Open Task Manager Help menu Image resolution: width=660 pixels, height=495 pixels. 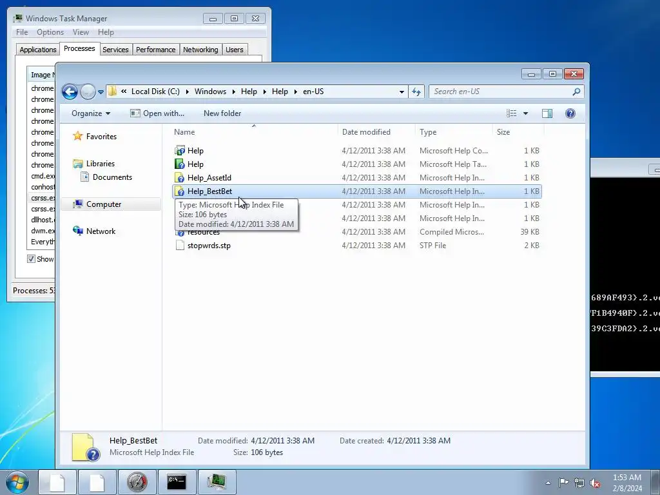click(106, 32)
